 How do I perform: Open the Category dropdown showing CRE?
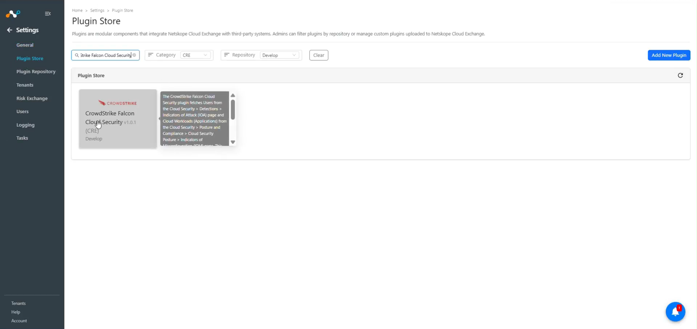(x=195, y=55)
